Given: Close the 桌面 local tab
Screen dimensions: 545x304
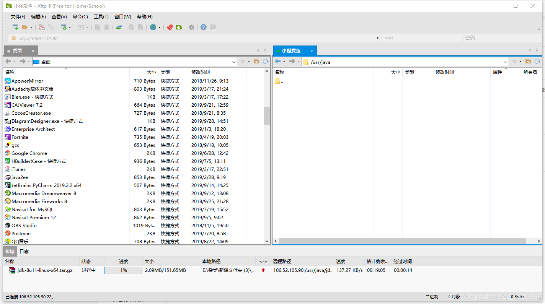Looking at the screenshot, I should (33, 51).
